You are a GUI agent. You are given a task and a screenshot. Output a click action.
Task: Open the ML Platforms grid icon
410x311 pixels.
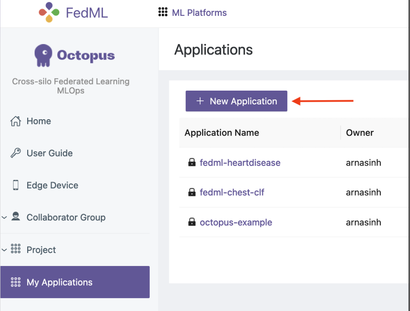tap(163, 12)
